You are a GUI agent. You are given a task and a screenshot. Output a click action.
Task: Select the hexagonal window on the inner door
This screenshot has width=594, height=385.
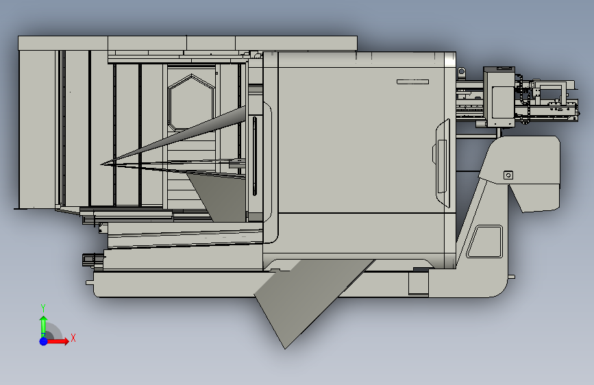(192, 102)
